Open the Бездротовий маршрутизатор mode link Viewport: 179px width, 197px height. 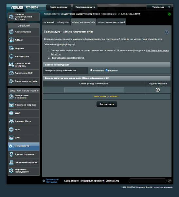[x=76, y=14]
